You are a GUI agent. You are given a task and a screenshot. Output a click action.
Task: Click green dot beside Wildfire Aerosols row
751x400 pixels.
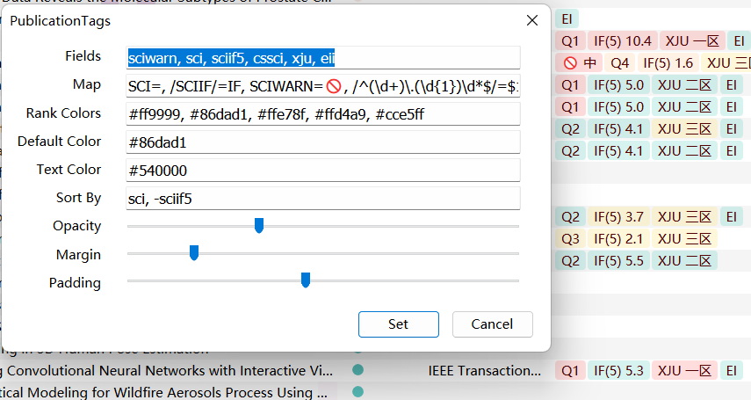[357, 392]
